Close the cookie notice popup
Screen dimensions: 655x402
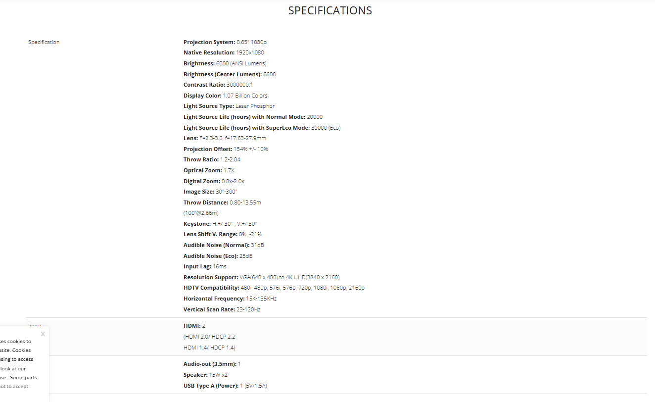[x=43, y=334]
